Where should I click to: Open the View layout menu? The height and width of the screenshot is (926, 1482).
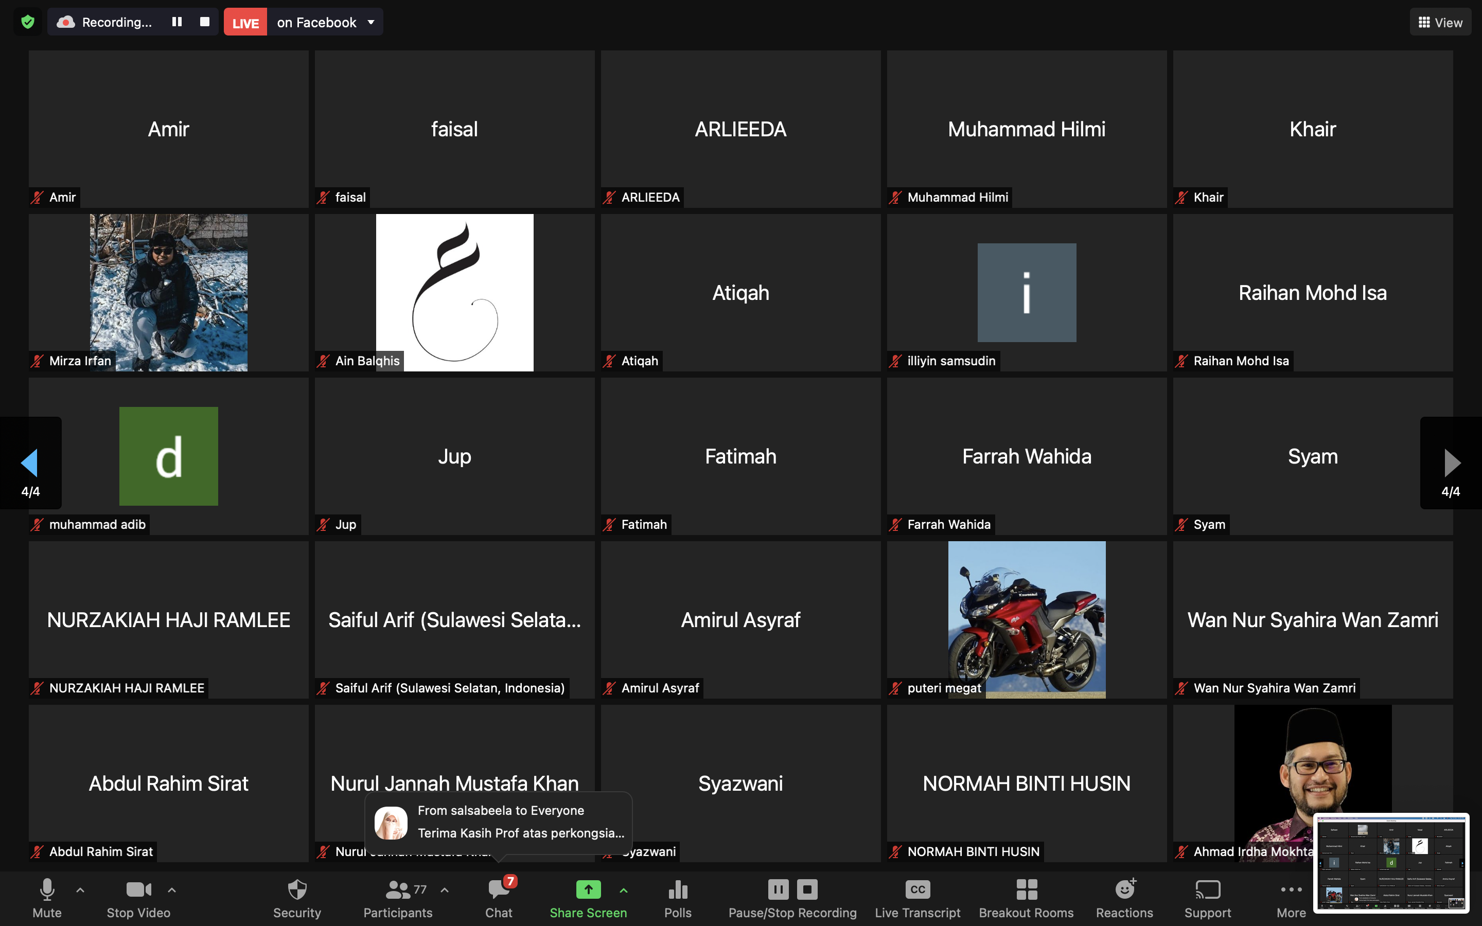(x=1440, y=22)
